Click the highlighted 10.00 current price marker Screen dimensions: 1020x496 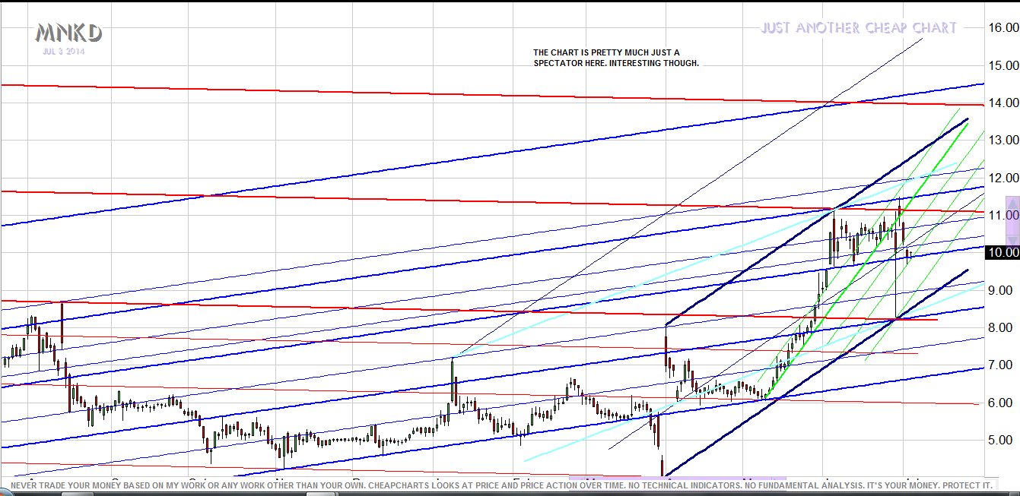pos(1003,253)
